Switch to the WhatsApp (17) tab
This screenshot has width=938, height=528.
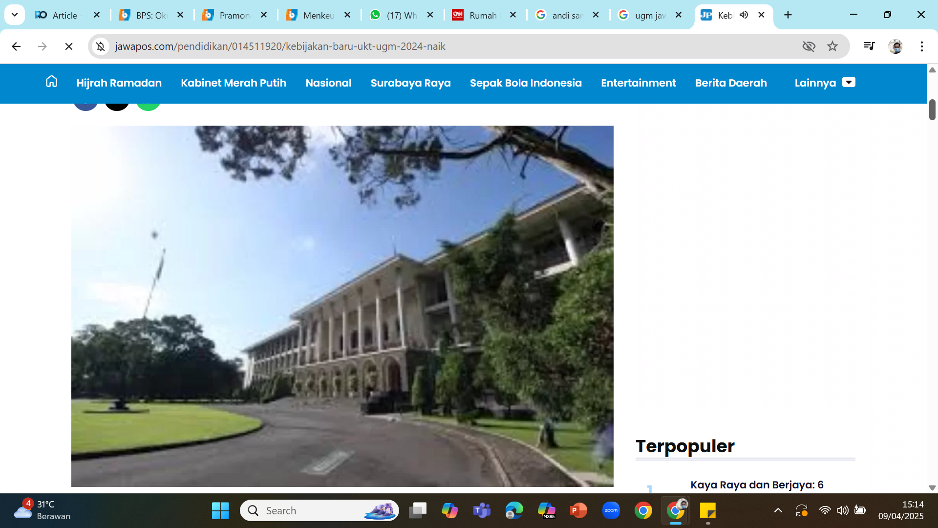(x=393, y=15)
